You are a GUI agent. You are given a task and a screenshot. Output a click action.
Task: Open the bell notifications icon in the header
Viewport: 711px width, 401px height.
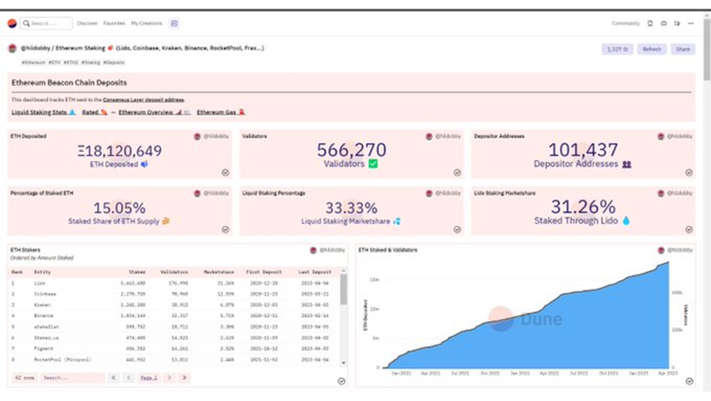(x=650, y=23)
